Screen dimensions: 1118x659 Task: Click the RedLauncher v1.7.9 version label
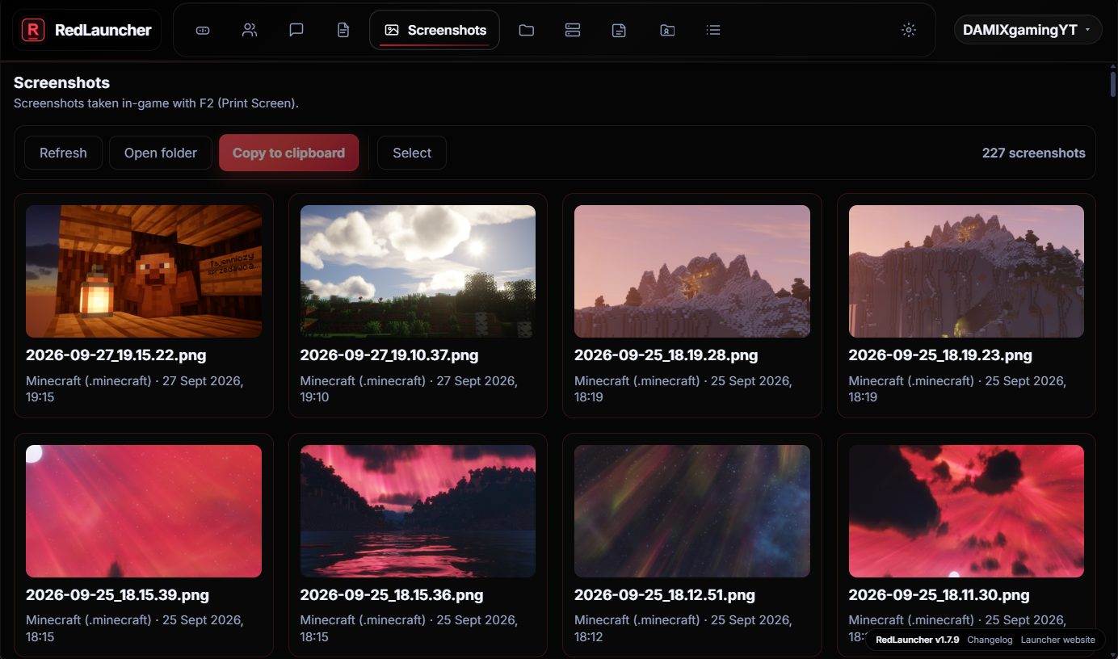click(918, 640)
